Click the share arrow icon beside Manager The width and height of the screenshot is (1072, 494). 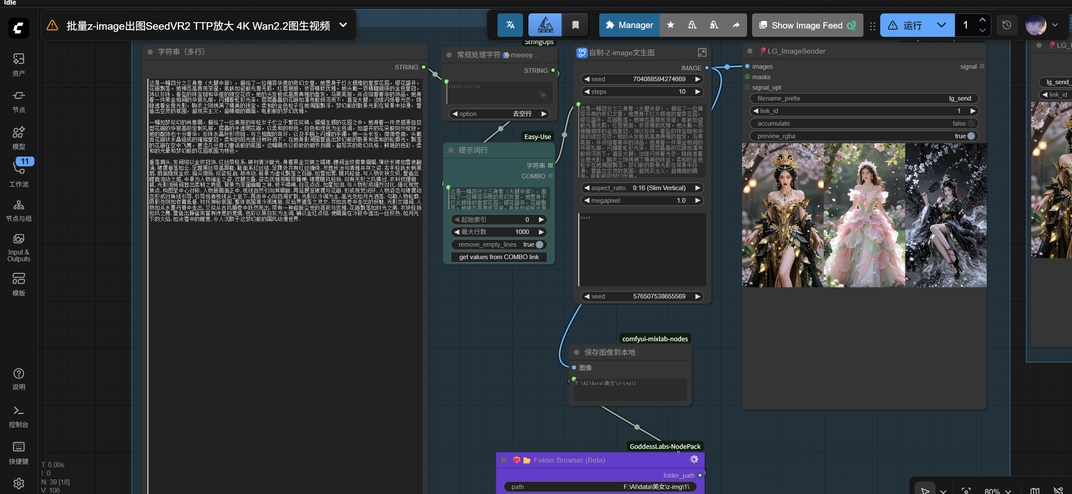(736, 25)
